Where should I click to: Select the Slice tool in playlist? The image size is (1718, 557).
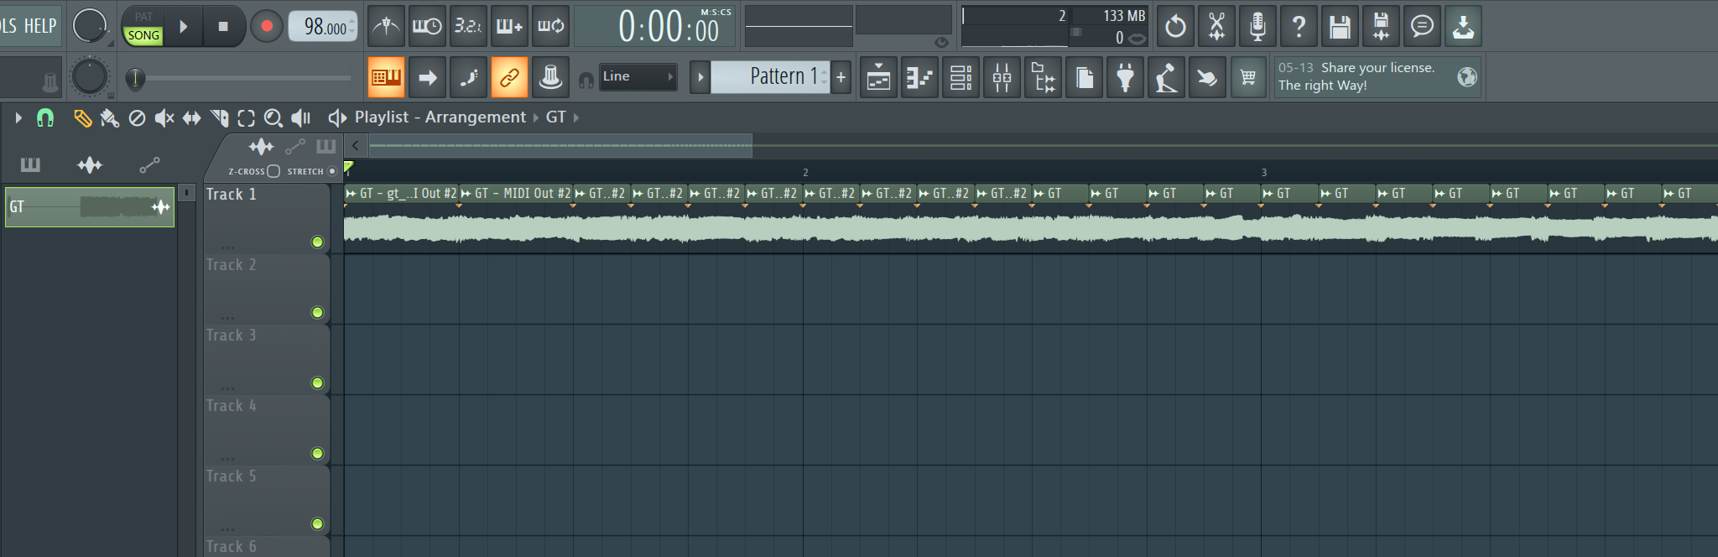[219, 118]
